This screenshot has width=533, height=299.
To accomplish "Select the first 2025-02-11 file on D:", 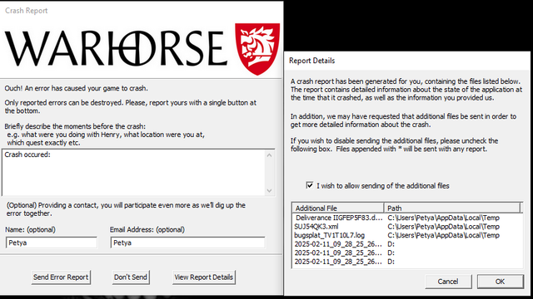I will (x=407, y=244).
